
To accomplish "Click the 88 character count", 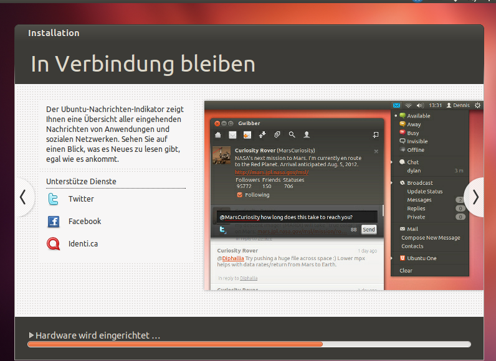I will click(x=354, y=230).
